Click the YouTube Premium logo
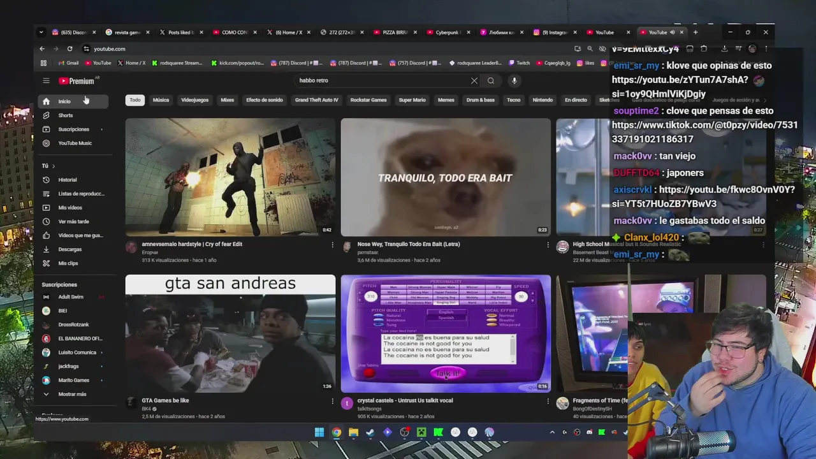 click(76, 81)
